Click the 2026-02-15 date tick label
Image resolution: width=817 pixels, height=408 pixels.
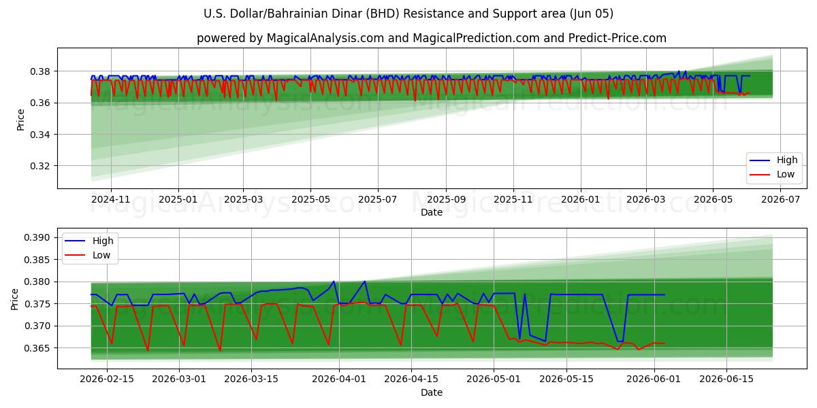[x=106, y=380]
